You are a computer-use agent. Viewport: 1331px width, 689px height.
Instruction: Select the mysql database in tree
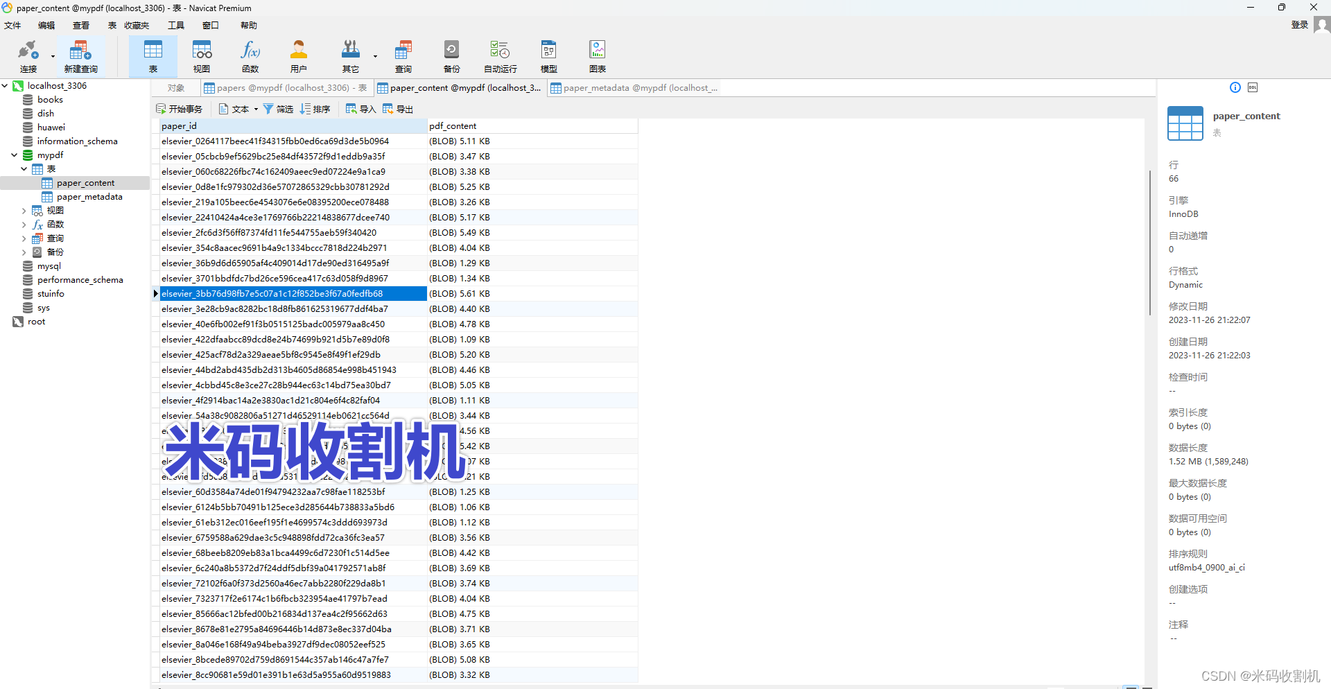(x=49, y=266)
